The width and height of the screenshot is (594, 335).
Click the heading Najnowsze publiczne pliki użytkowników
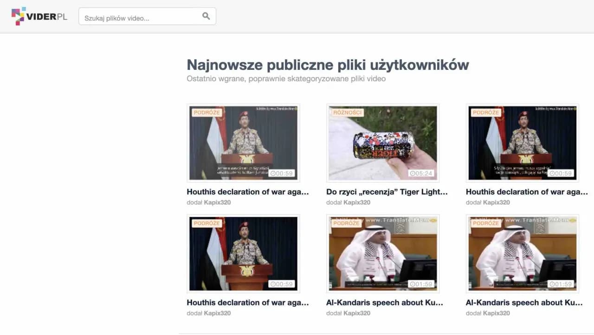(327, 65)
